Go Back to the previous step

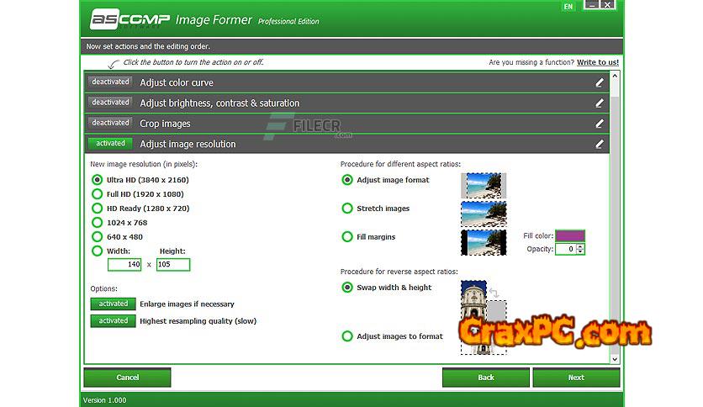[485, 378]
